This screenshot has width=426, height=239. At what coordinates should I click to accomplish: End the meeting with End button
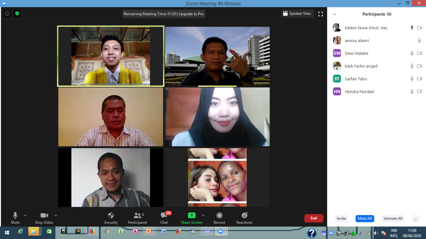pos(314,218)
